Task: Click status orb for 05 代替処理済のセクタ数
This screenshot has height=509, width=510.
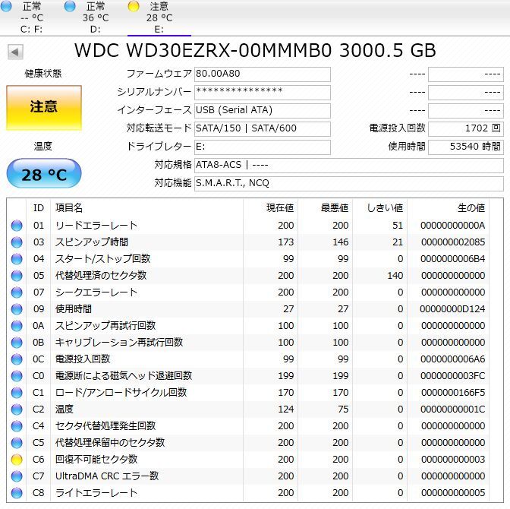Action: 17,276
